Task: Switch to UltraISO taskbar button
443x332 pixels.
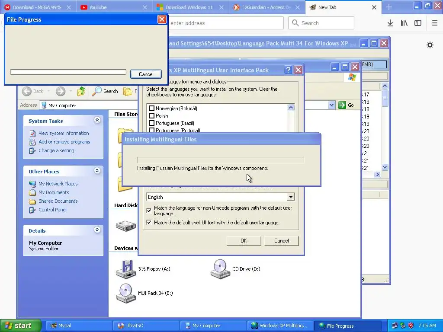Action: coord(145,326)
